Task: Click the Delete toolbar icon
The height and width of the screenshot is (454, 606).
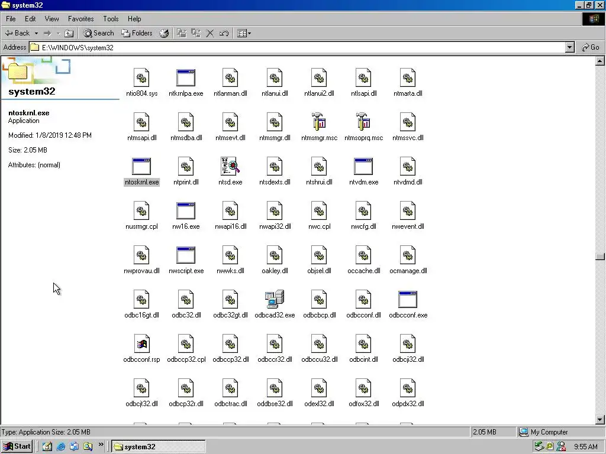Action: [210, 33]
